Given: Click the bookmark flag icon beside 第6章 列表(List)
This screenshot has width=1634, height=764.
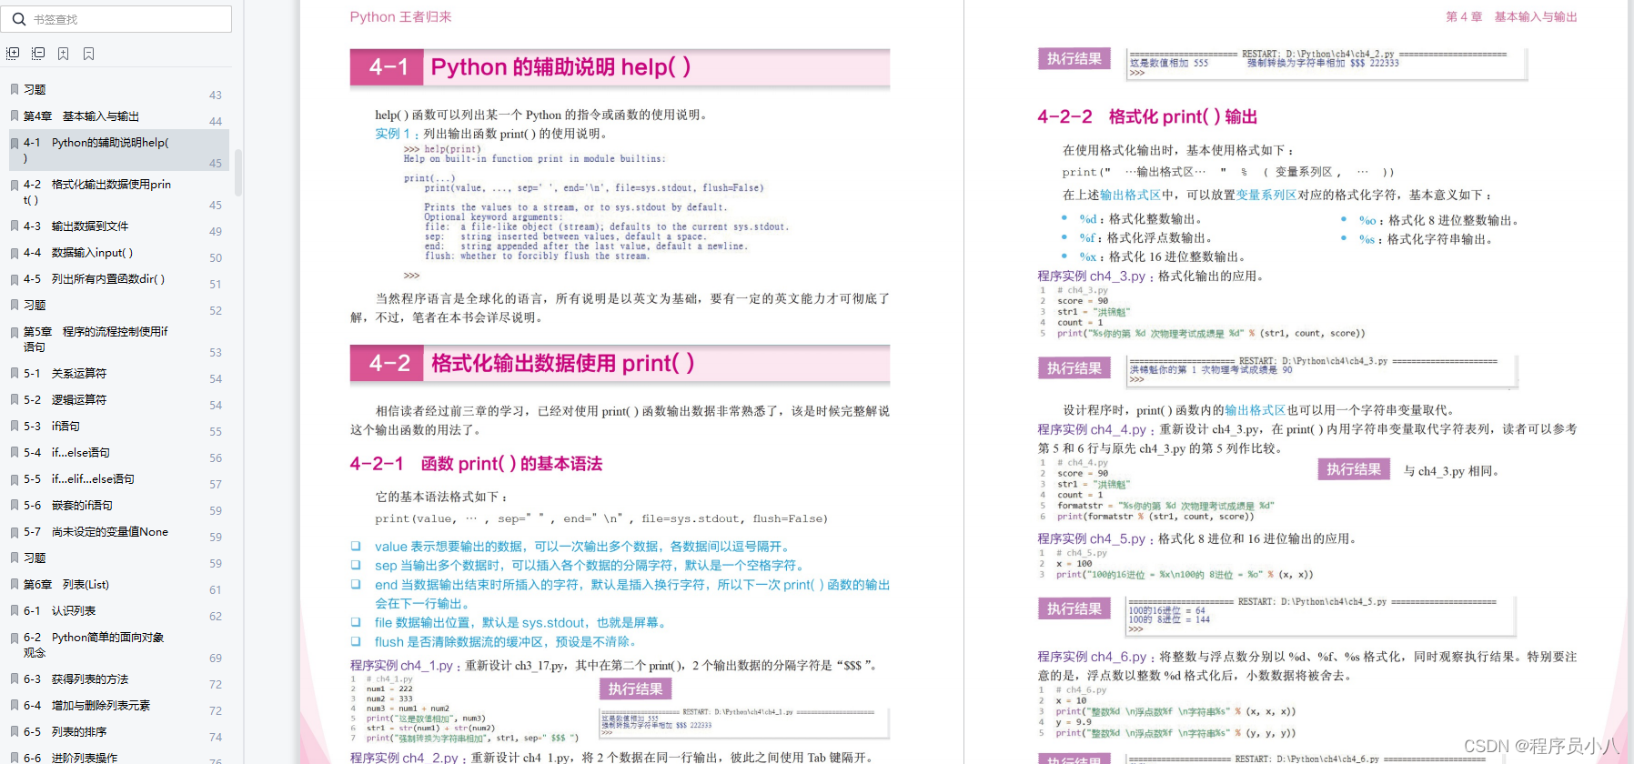Looking at the screenshot, I should click(15, 585).
